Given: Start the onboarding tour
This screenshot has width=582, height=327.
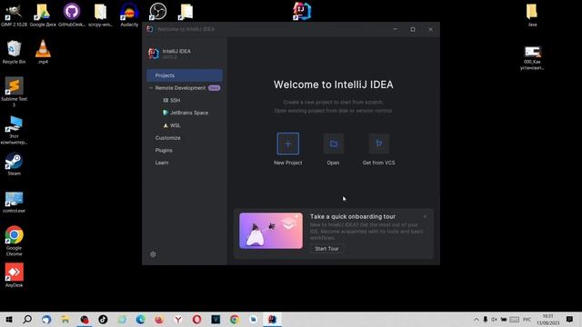Looking at the screenshot, I should 326,249.
